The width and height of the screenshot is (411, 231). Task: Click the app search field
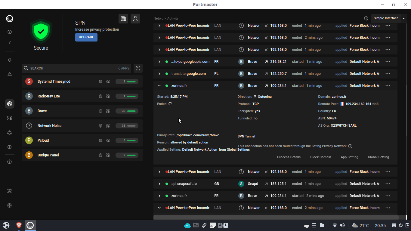(72, 68)
